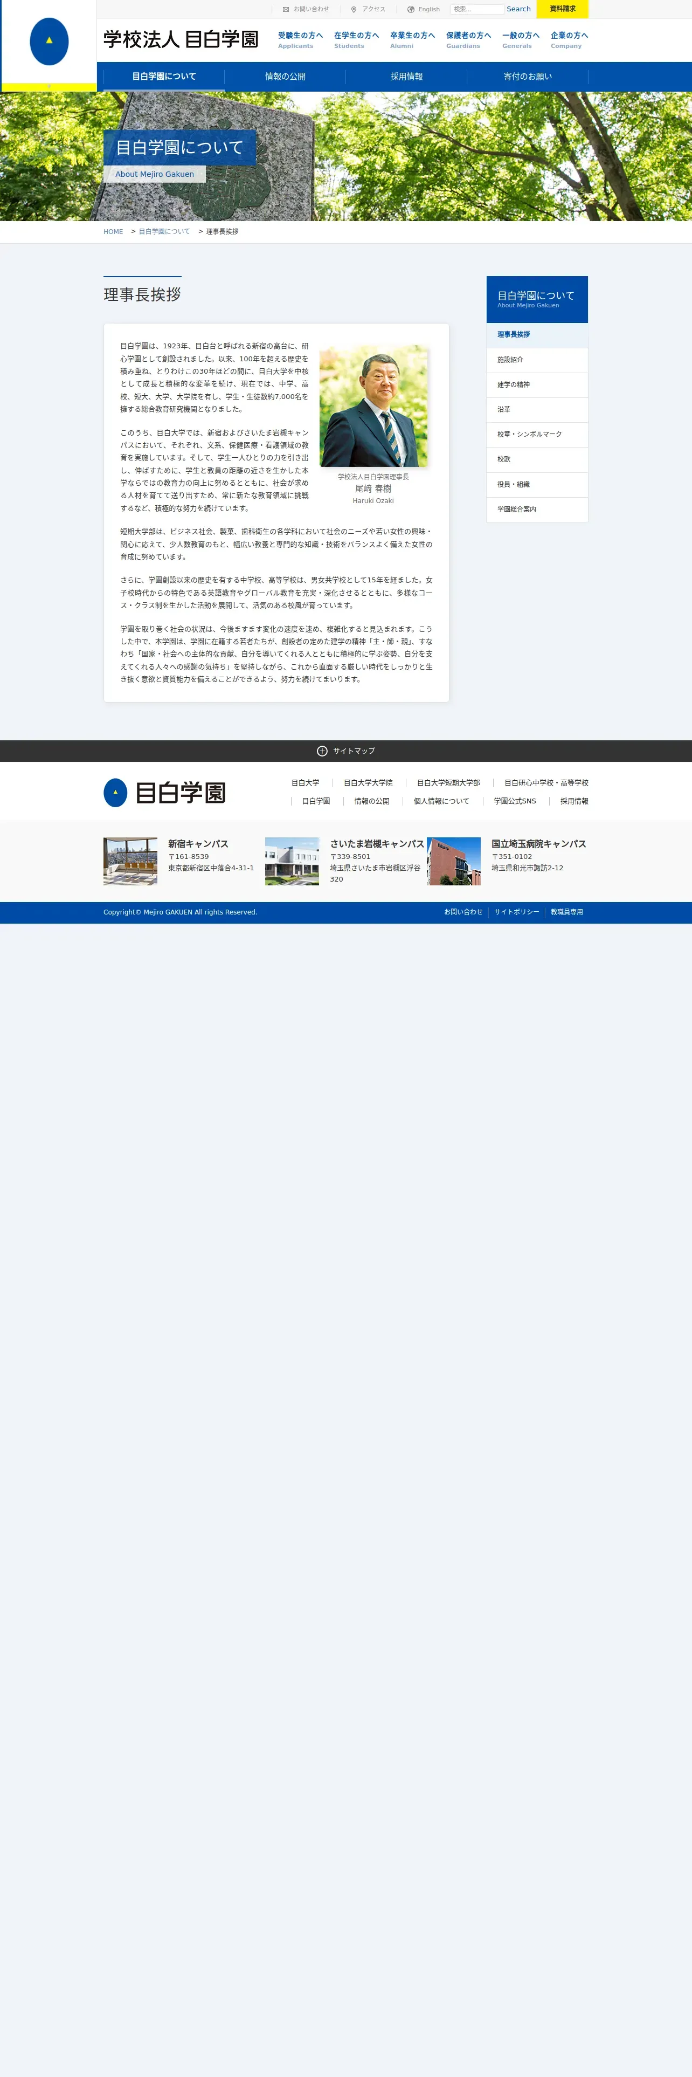
Task: Open the 保護者の方へ Guardians menu
Action: click(469, 39)
